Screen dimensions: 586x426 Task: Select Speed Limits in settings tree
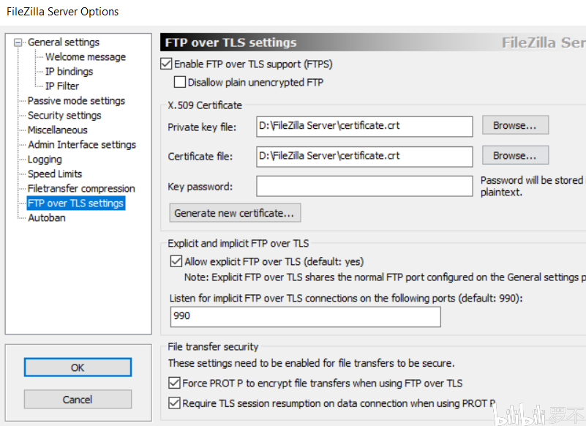tap(55, 174)
